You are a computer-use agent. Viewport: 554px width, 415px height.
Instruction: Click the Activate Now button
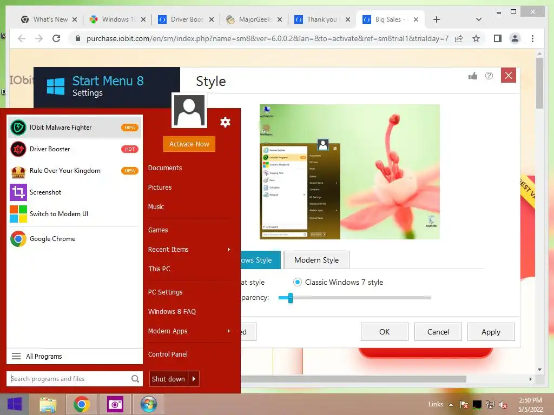point(189,144)
